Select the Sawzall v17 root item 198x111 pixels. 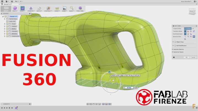pos(13,16)
